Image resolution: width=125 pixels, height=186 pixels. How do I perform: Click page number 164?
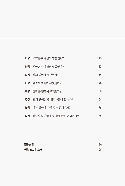(x=99, y=99)
